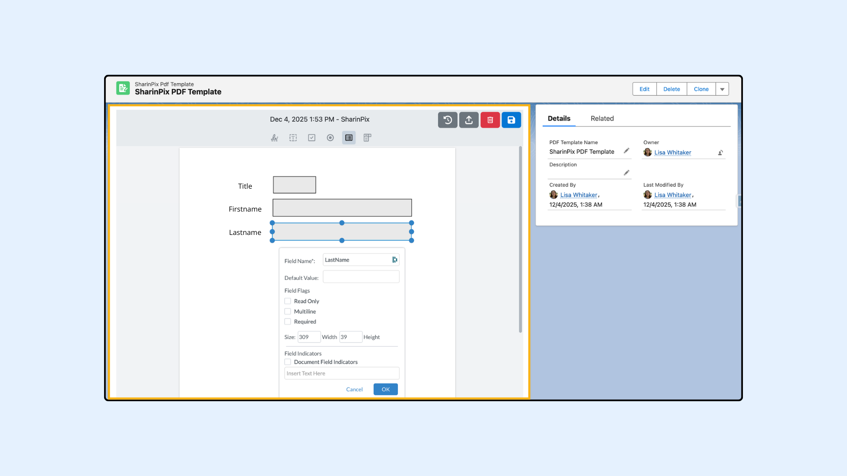Edit PDF Template Name pencil icon
This screenshot has width=847, height=476.
[626, 151]
